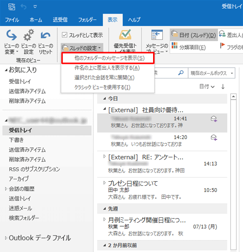This screenshot has height=252, width=243.
Task: Open the RSS のサブスクリプション folder
Action: [x=35, y=169]
